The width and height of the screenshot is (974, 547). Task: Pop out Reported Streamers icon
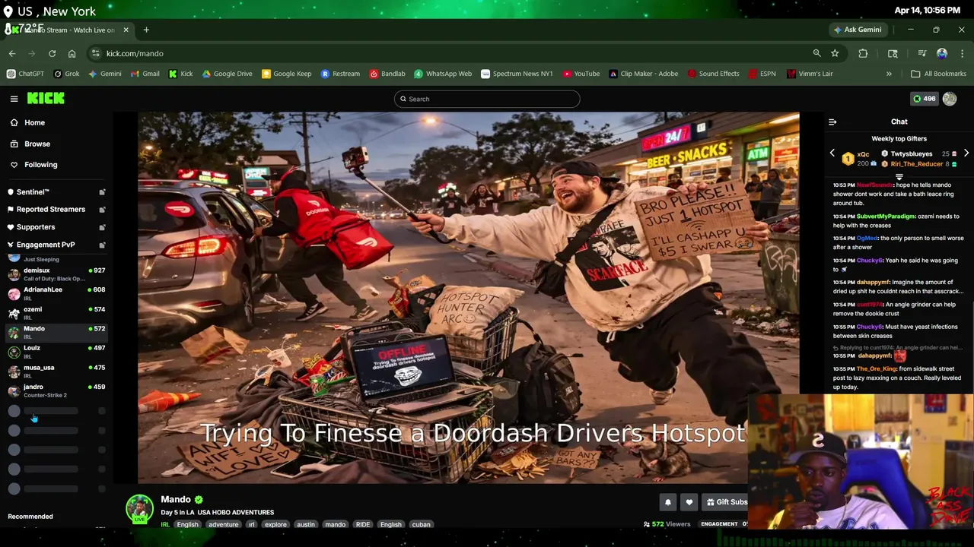click(x=102, y=210)
